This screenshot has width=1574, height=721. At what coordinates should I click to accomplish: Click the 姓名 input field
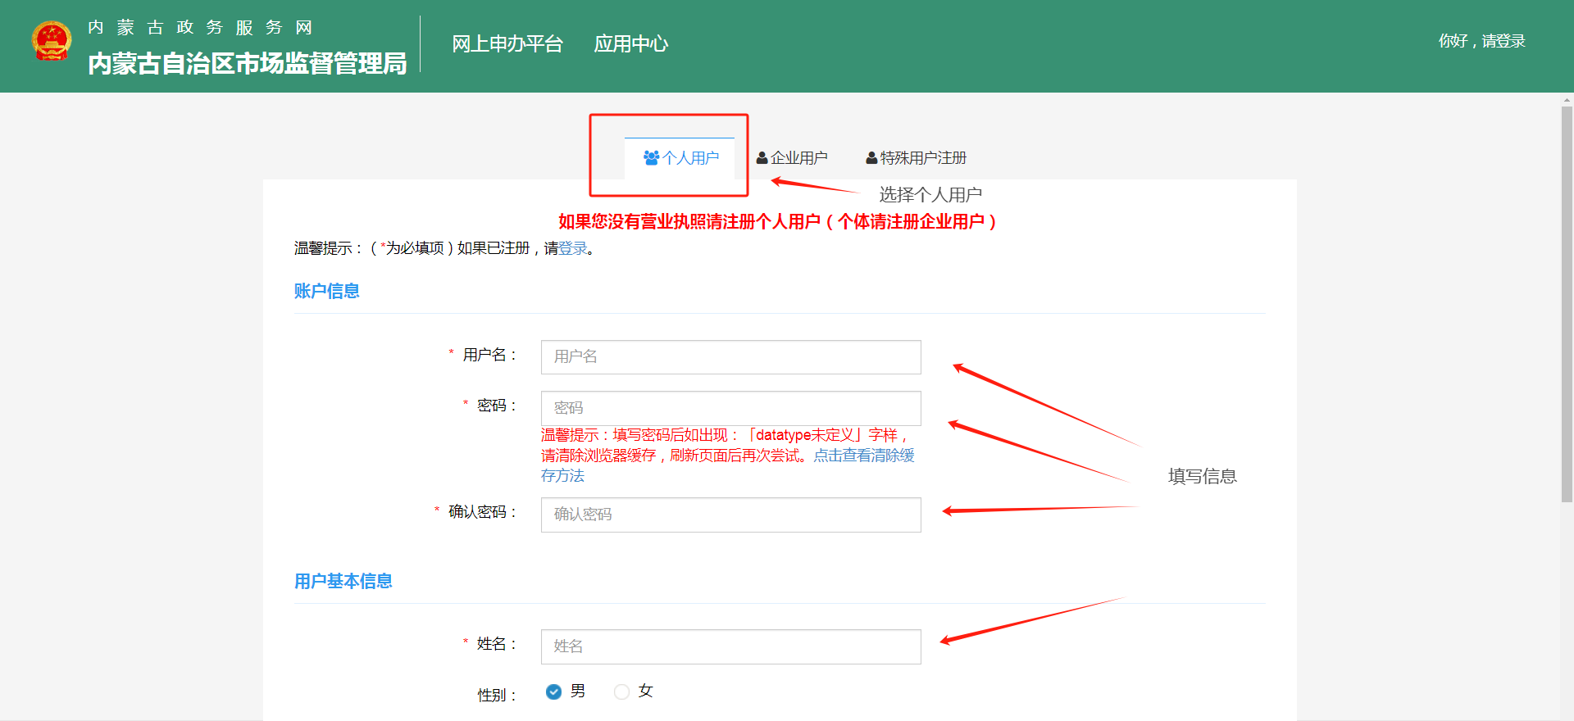pos(730,646)
